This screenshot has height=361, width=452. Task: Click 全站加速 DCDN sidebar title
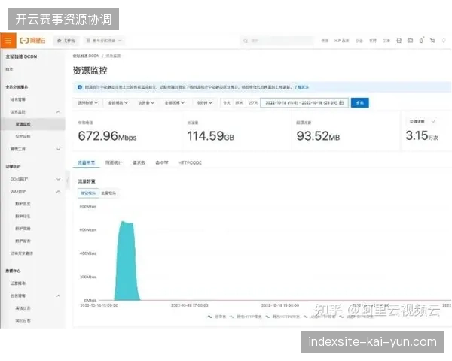21,56
